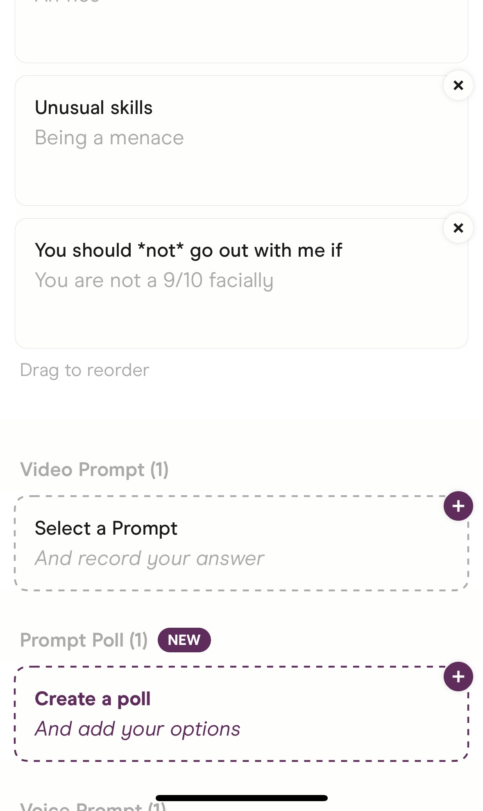Tap the plus icon on Video Prompt
Image resolution: width=483 pixels, height=811 pixels.
tap(458, 506)
